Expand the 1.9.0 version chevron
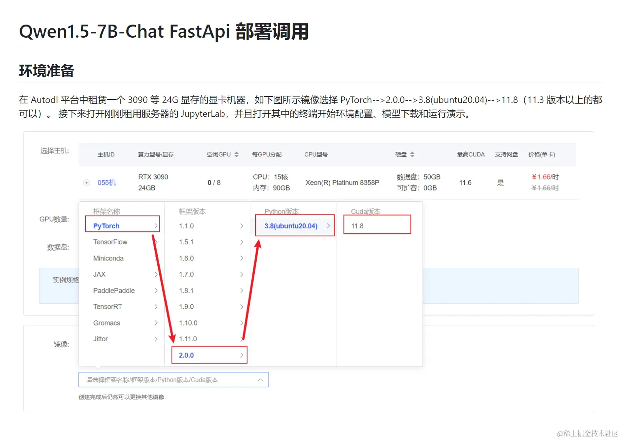Image resolution: width=621 pixels, height=440 pixels. [242, 307]
